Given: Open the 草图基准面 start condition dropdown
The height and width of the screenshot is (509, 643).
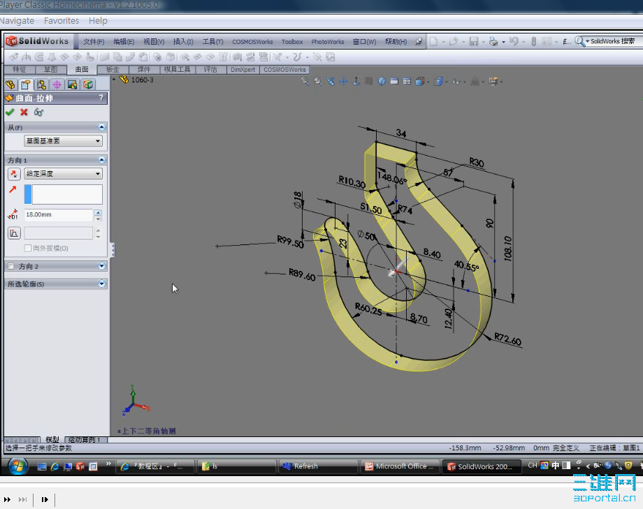Looking at the screenshot, I should pos(63,141).
